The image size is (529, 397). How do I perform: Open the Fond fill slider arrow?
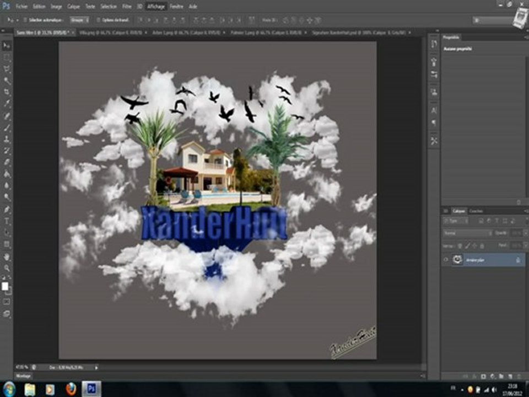pyautogui.click(x=525, y=246)
